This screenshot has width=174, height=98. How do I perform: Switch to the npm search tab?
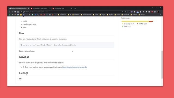(40, 8)
